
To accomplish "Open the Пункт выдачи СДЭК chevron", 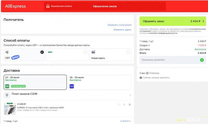I will point(130,95).
